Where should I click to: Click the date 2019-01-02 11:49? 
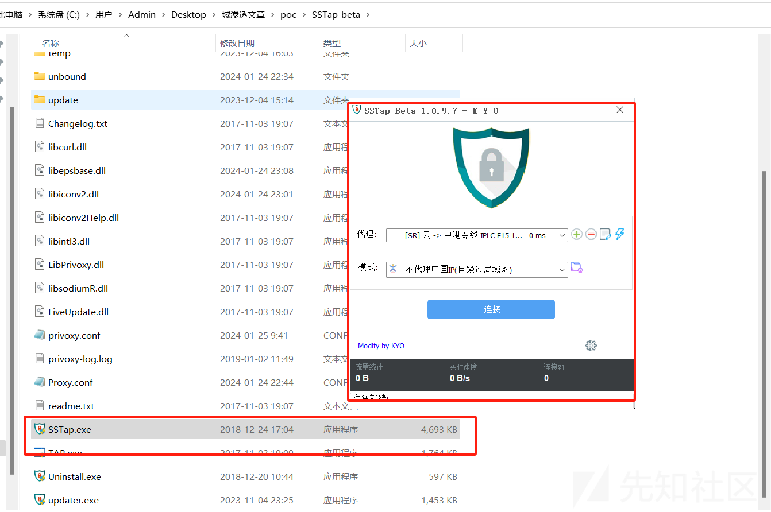click(x=257, y=359)
